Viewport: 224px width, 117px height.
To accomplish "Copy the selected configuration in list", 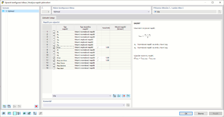I will click(x=9, y=106).
